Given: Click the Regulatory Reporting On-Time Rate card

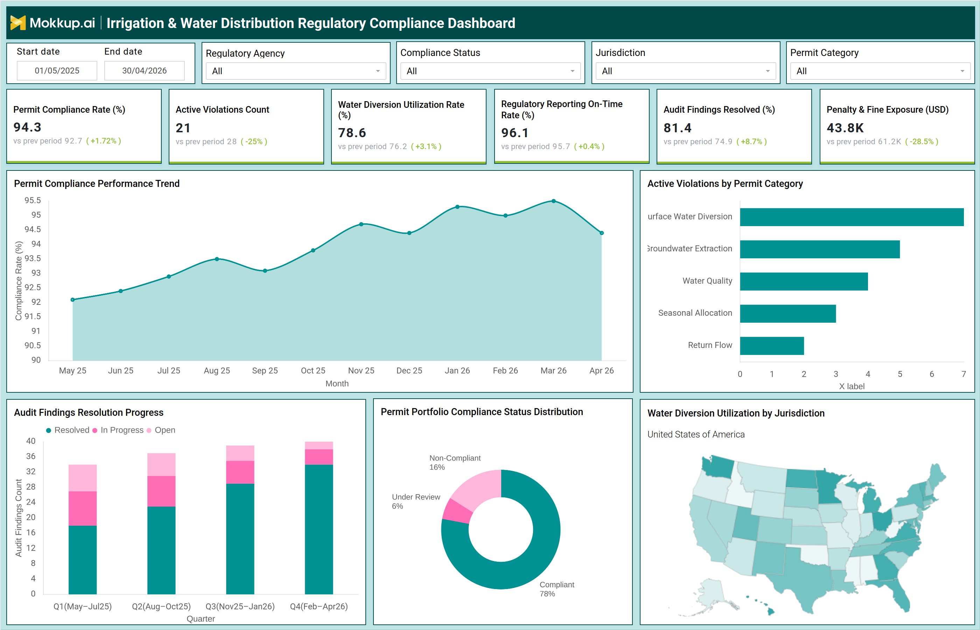Looking at the screenshot, I should (x=572, y=126).
